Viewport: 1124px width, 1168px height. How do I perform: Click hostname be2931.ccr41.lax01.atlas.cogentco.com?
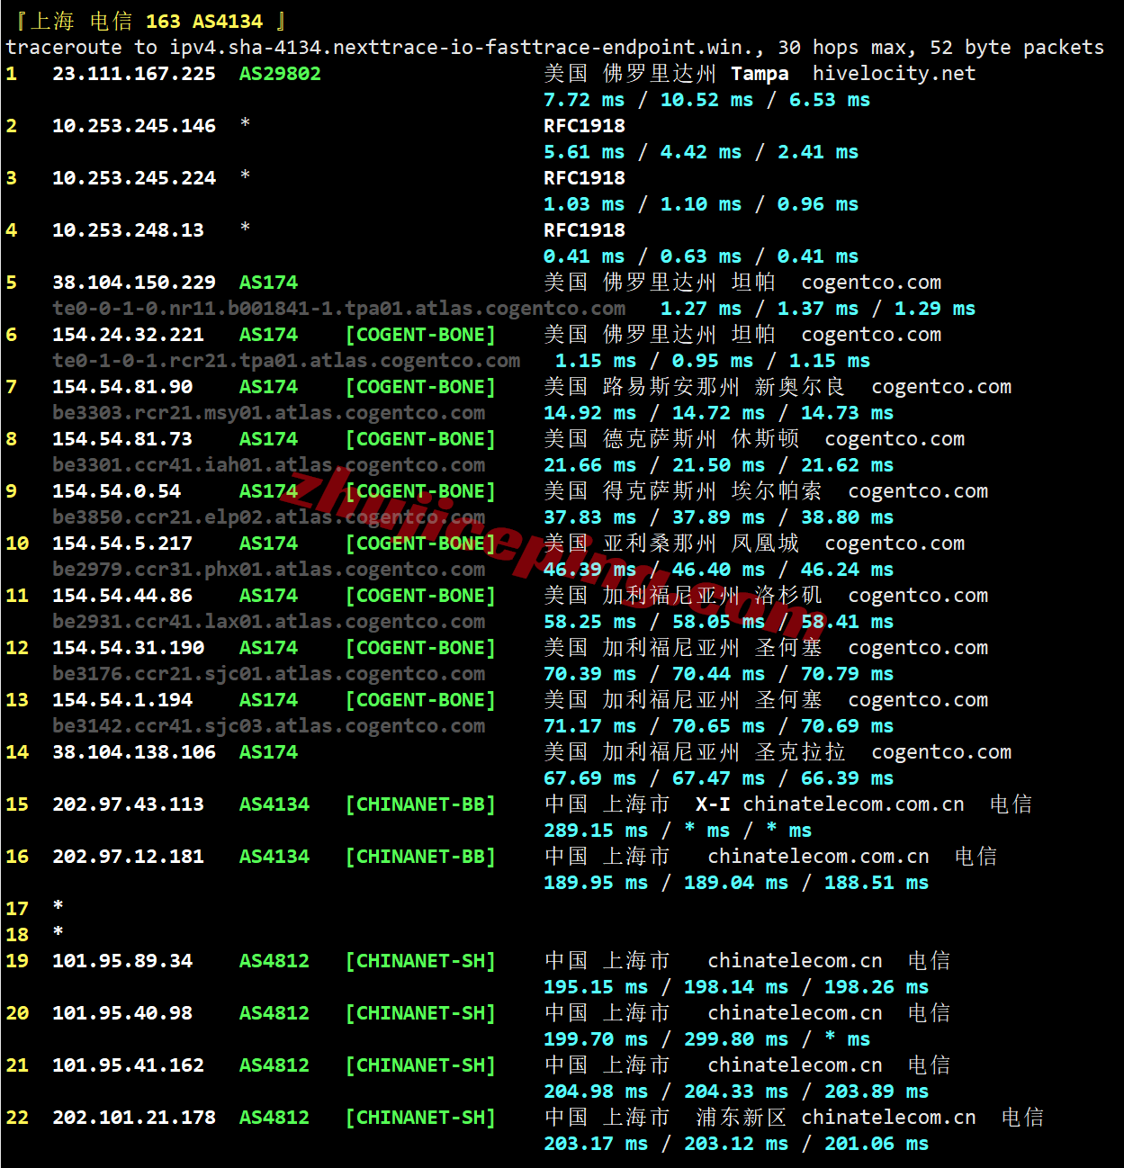click(268, 622)
